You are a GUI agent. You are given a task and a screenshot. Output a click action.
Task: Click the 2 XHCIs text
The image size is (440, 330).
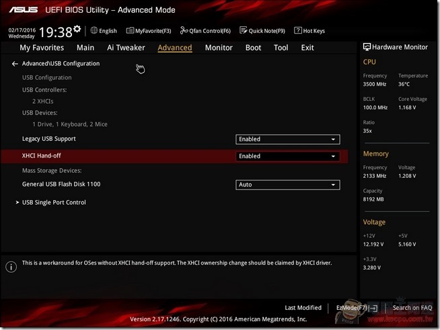pos(42,102)
